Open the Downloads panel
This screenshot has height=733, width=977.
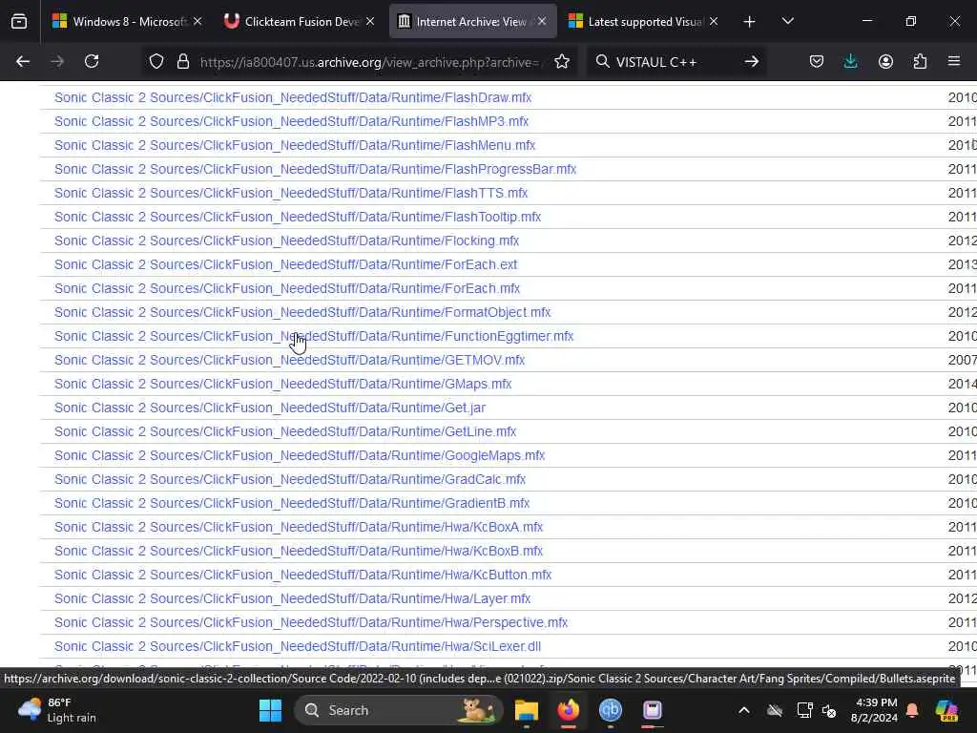pos(850,62)
